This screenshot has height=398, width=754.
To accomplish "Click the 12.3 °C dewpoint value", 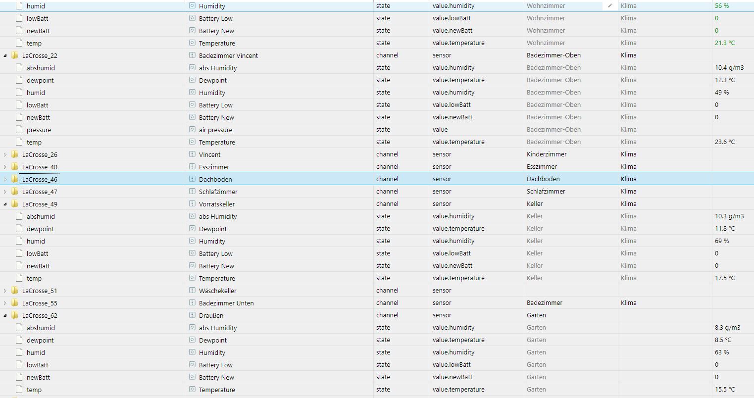I will (725, 80).
